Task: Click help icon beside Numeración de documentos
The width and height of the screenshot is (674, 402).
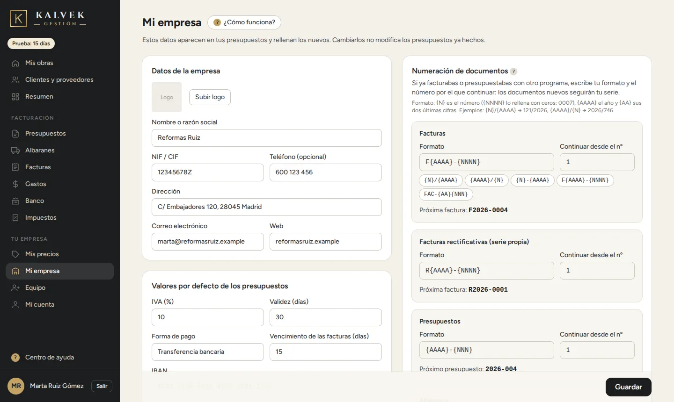Action: coord(513,72)
